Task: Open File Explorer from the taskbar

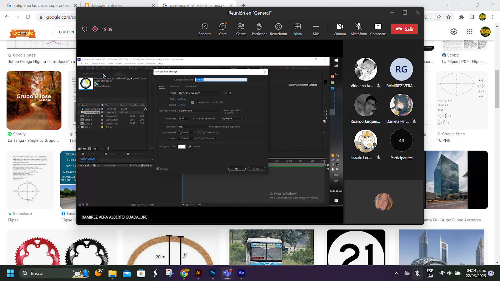Action: (x=112, y=273)
